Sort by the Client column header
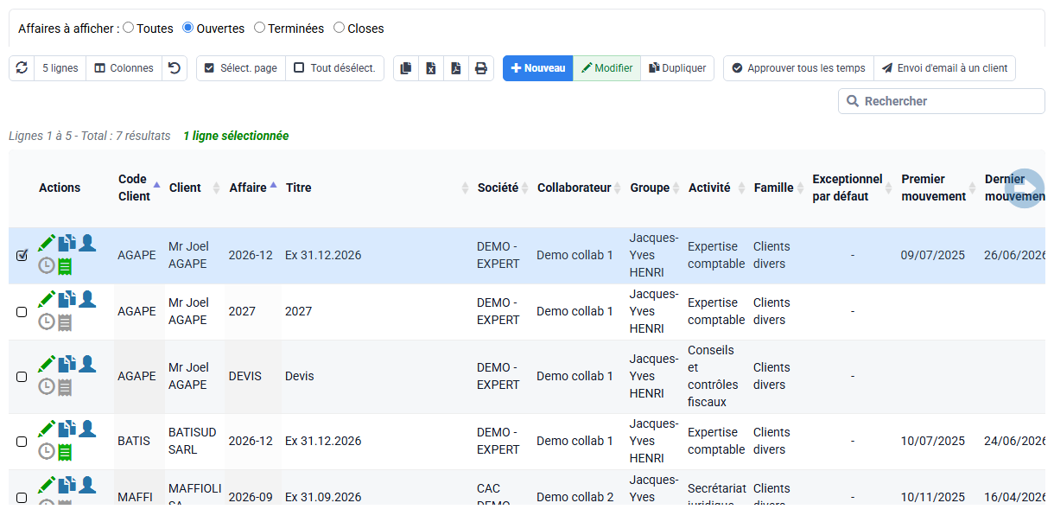Screen dimensions: 1054x522 click(x=194, y=188)
